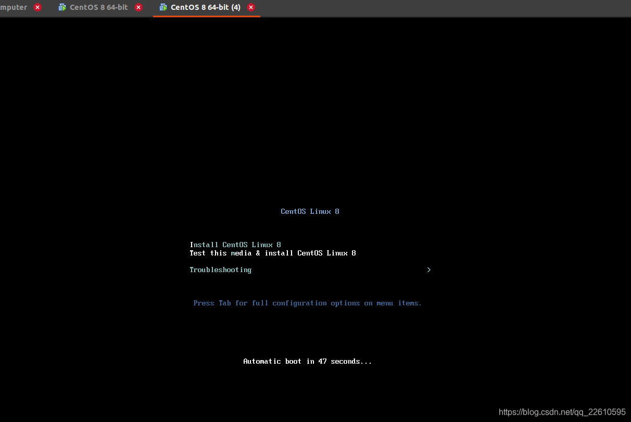Image resolution: width=631 pixels, height=422 pixels.
Task: Switch to the CentOS 8 64-bit tab
Action: click(99, 7)
